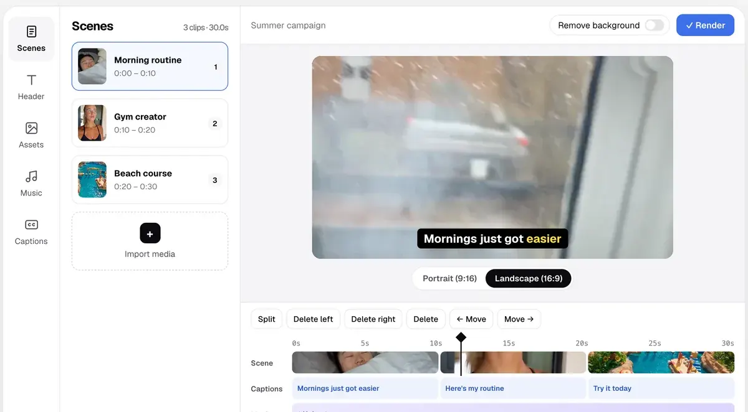Click the Summer campaign project title
The width and height of the screenshot is (748, 412).
point(288,26)
